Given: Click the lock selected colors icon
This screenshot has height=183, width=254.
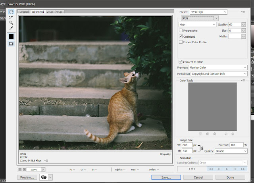Looking at the screenshot, I should (x=215, y=134).
